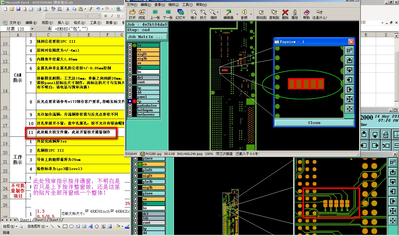Switch to the Sheet2 tab
Viewport: 399px width, 236px height.
tap(40, 220)
